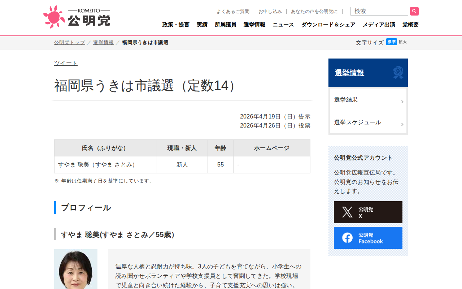Open the メディア出演 menu item
The height and width of the screenshot is (289, 462).
[x=379, y=25]
